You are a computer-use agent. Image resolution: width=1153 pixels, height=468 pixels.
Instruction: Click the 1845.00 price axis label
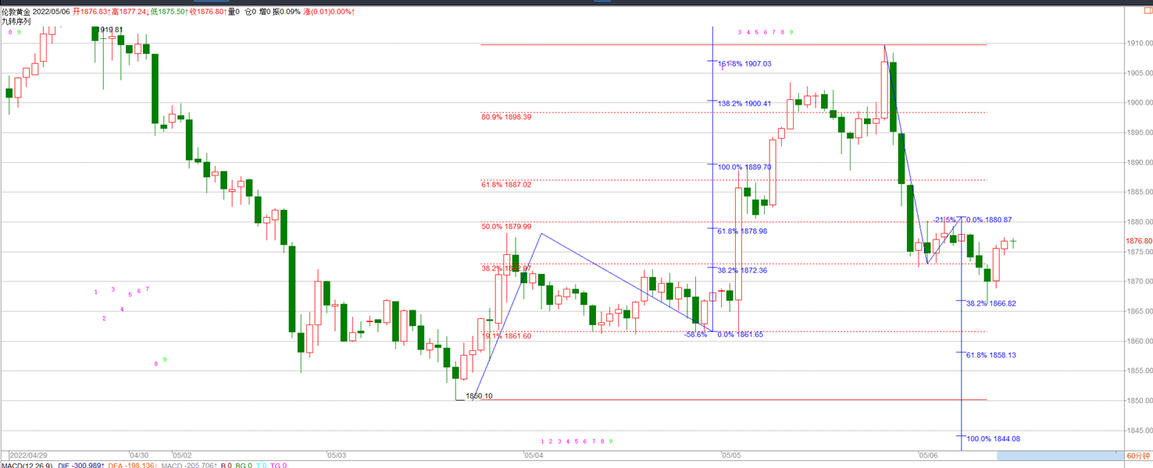coord(1139,431)
